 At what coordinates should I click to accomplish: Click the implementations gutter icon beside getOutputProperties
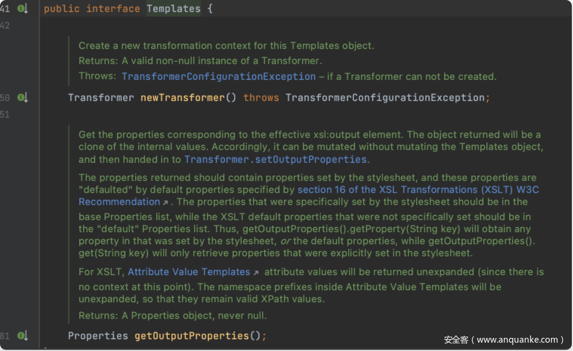point(23,336)
